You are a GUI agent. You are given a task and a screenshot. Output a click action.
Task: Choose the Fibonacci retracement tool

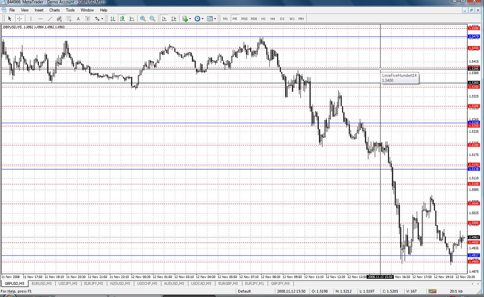pos(69,19)
